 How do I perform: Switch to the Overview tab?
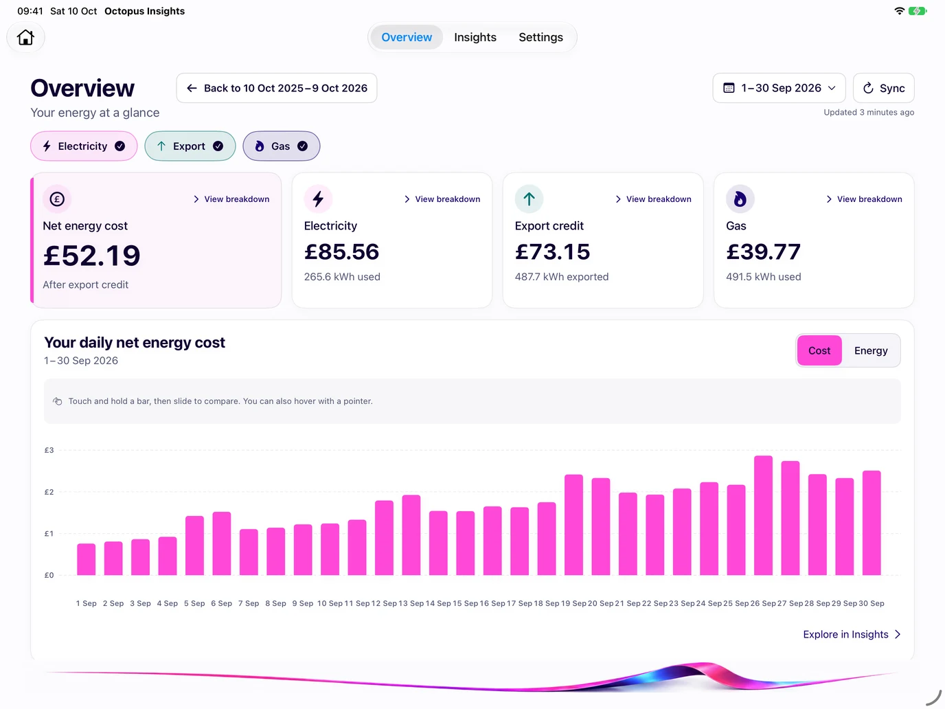coord(407,37)
